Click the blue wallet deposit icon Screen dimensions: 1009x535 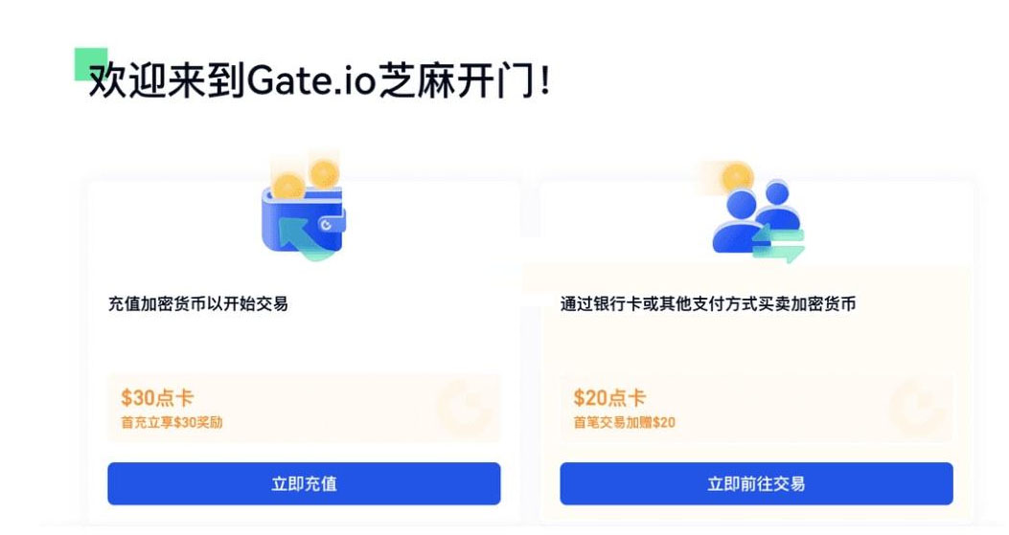point(304,211)
